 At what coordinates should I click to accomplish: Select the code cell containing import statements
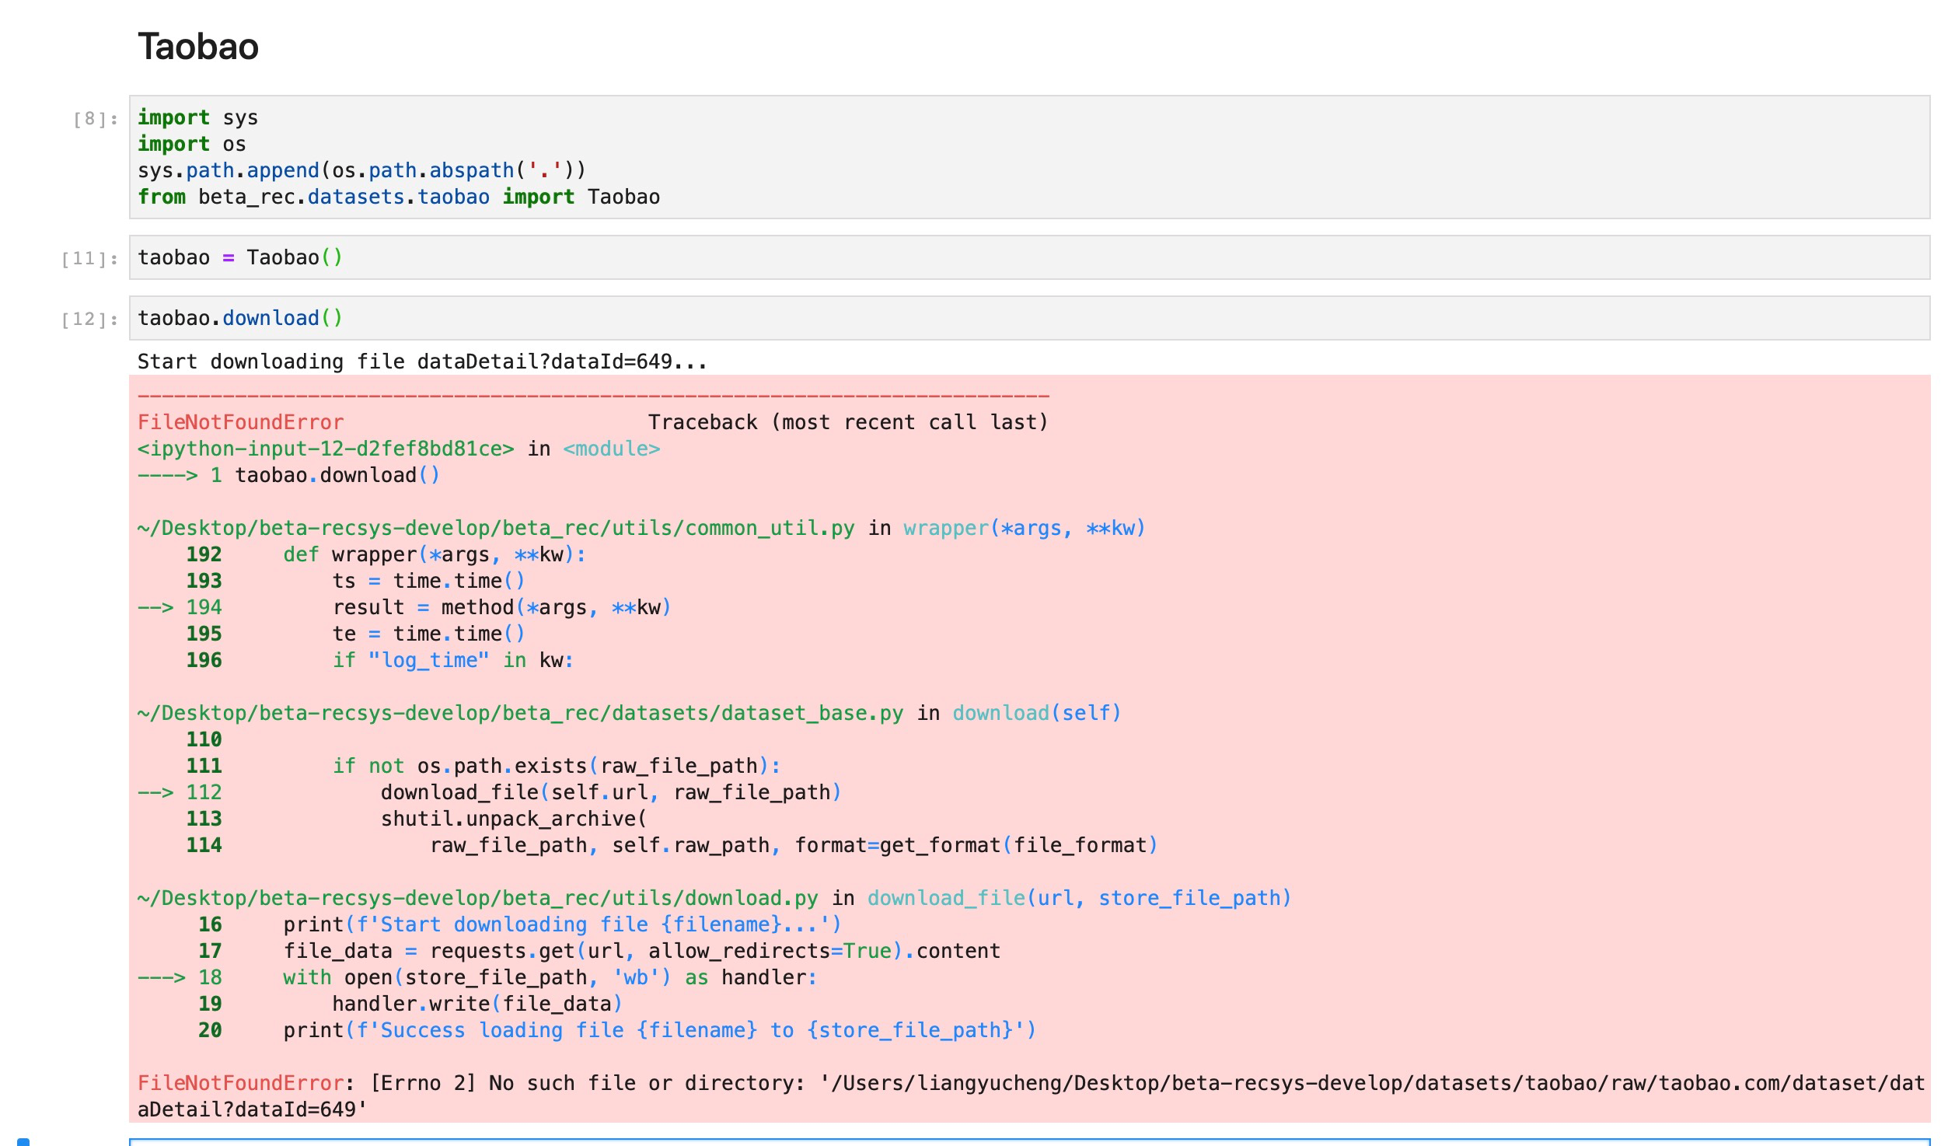coord(544,155)
